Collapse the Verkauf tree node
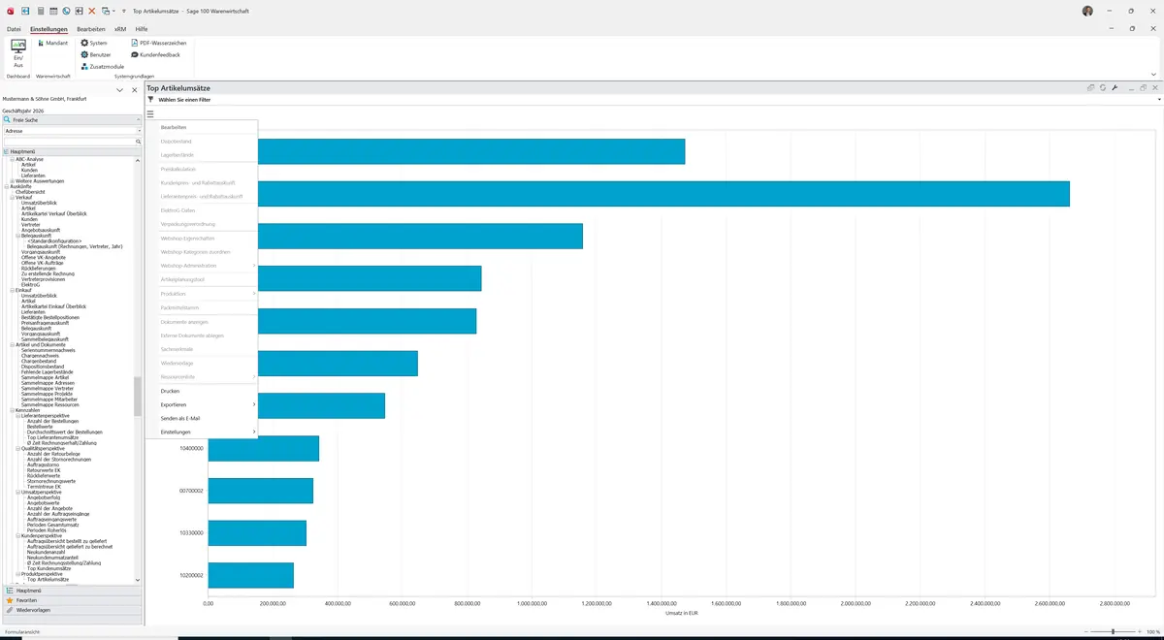1164x640 pixels. 13,197
